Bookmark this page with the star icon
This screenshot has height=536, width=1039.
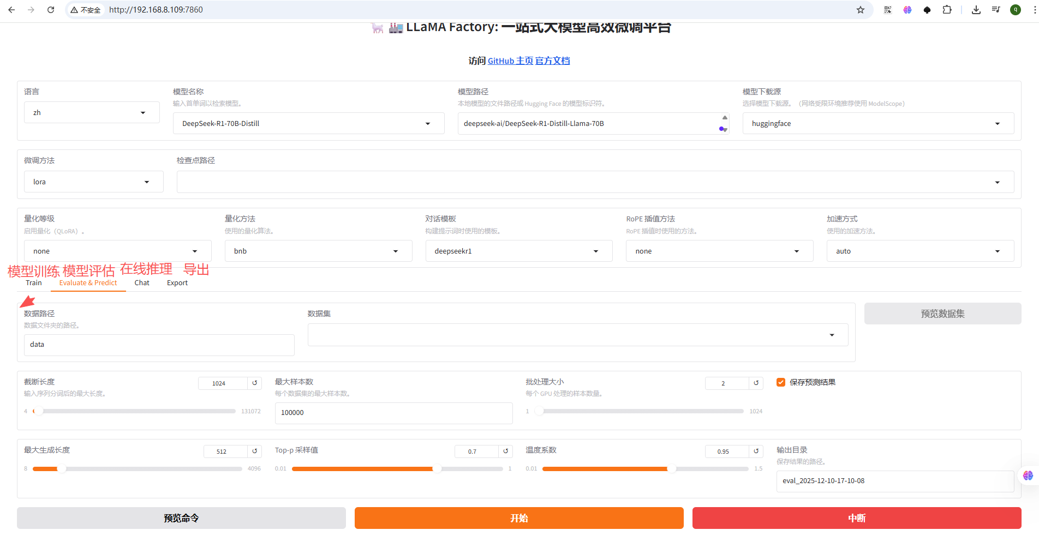[x=861, y=10]
